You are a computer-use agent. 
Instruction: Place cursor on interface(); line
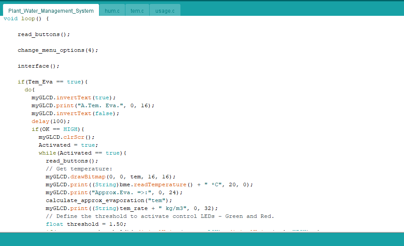38,66
